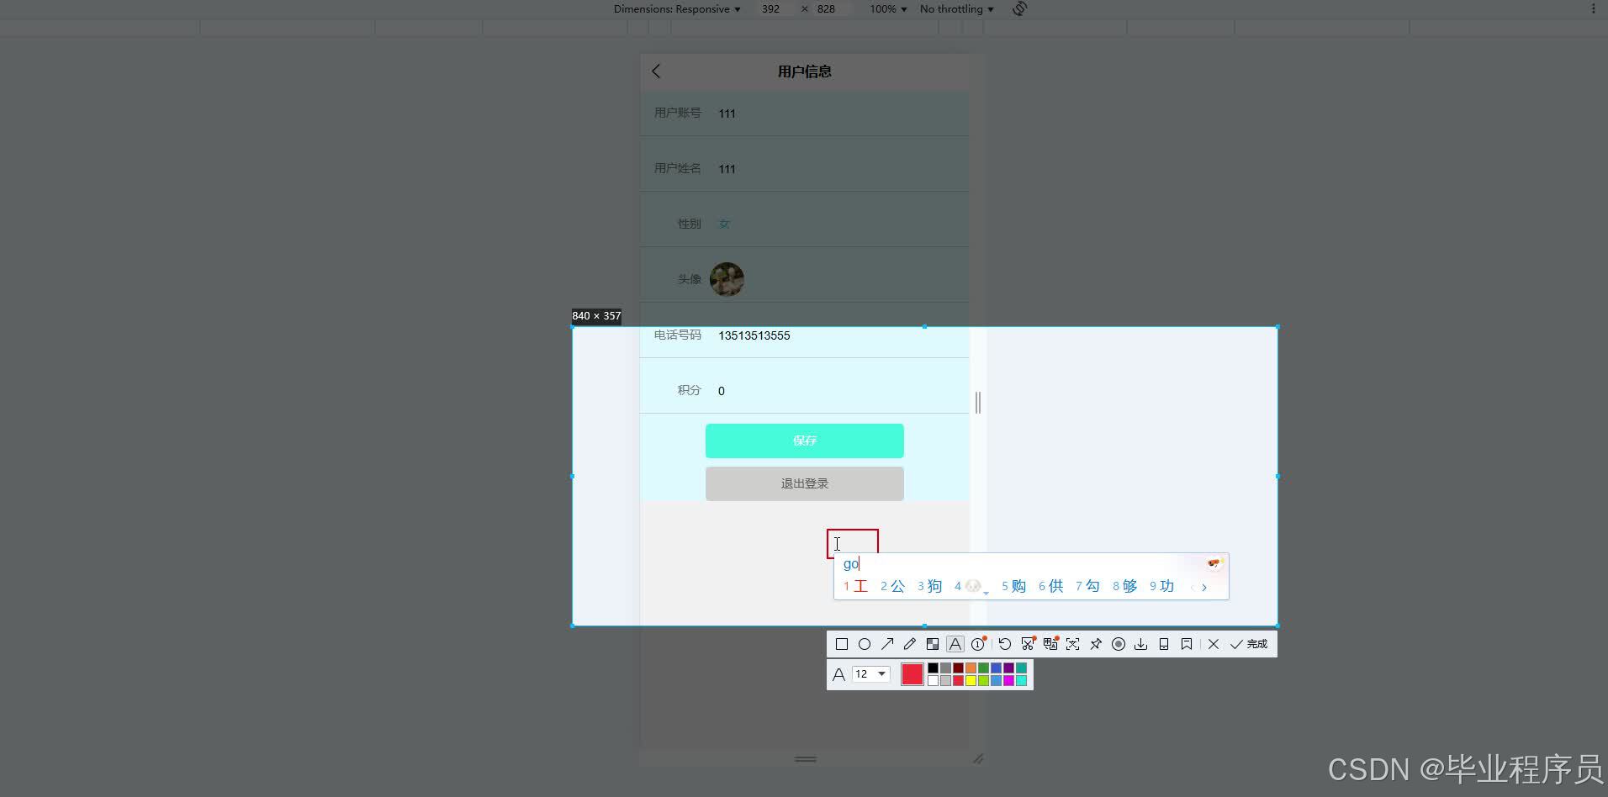Rotate the viewport orientation in DevTools
The height and width of the screenshot is (797, 1608).
(x=1018, y=8)
